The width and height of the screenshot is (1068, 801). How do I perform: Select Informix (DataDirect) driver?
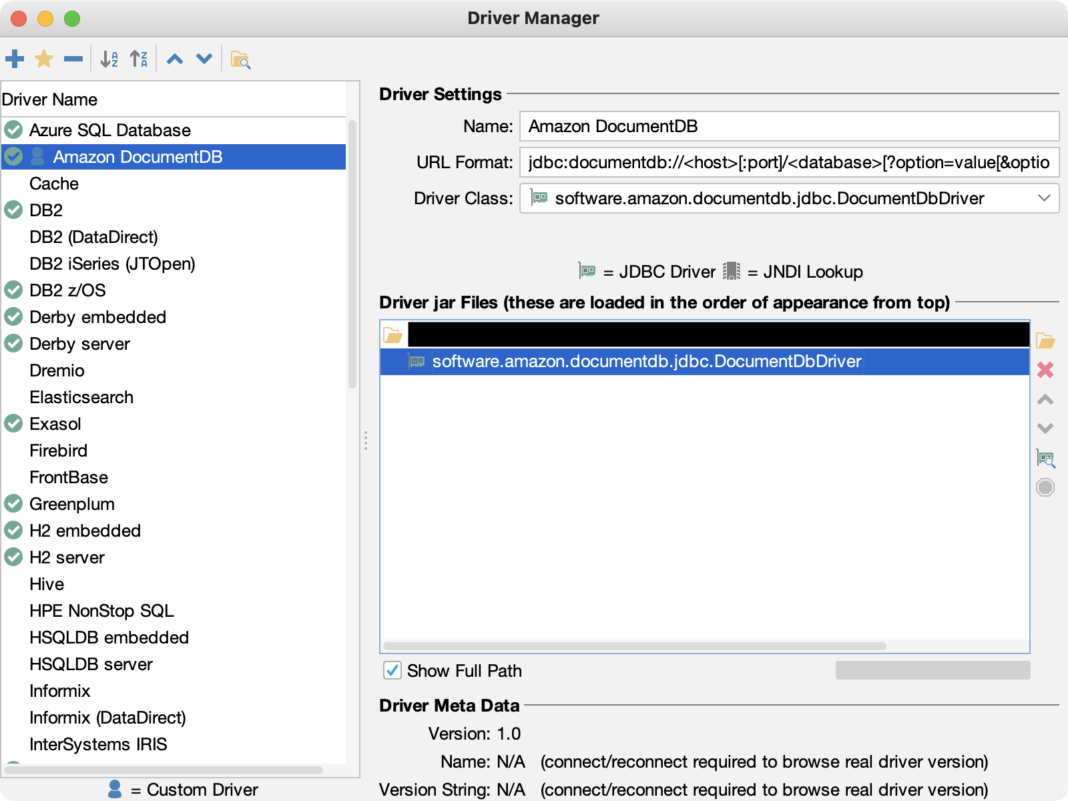[x=174, y=718]
